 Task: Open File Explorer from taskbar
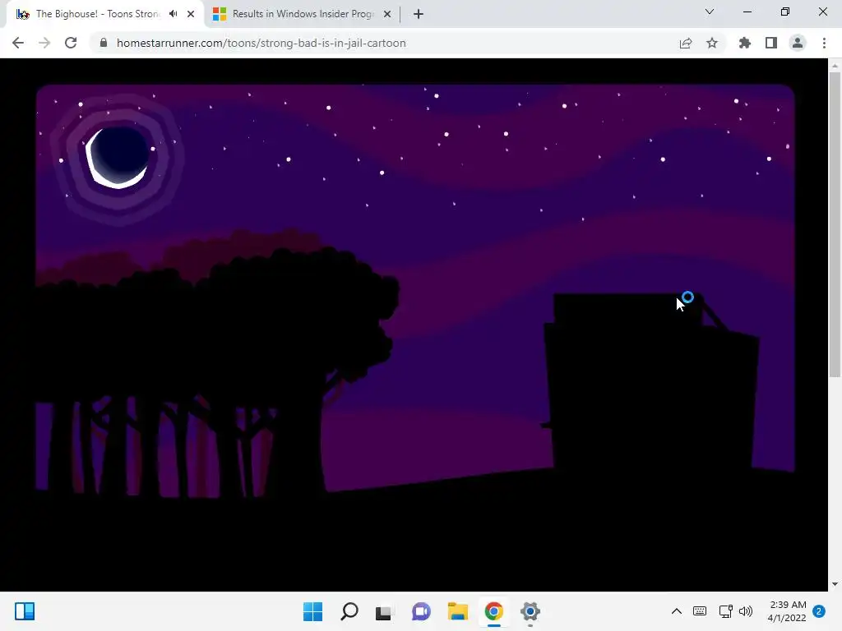point(457,611)
